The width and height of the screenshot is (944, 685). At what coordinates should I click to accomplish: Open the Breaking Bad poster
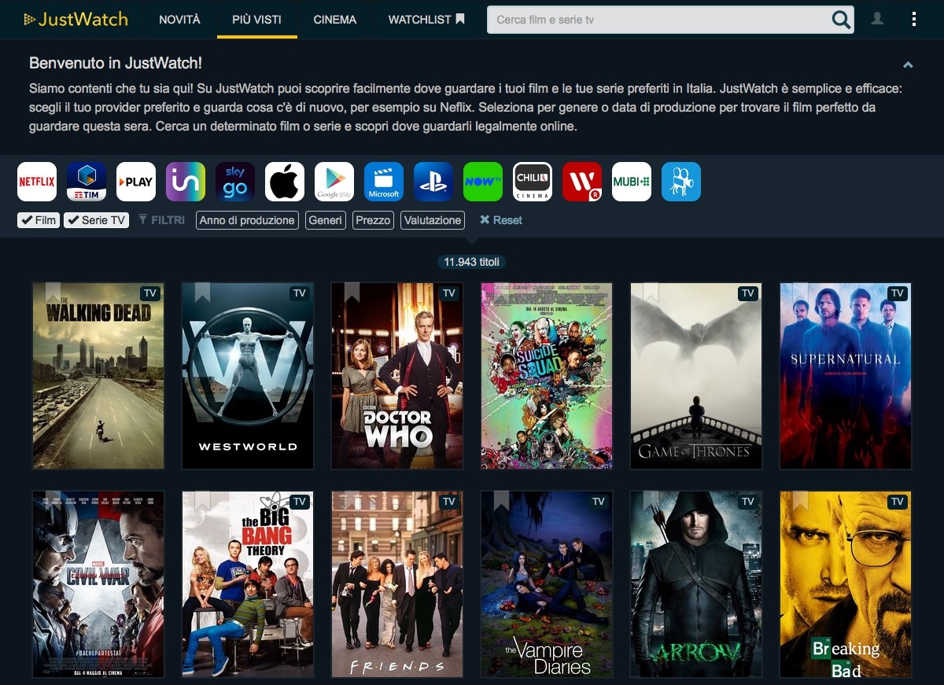846,584
